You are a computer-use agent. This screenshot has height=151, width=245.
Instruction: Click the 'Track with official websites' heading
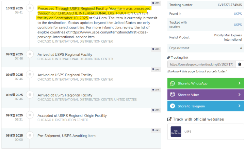point(198,119)
